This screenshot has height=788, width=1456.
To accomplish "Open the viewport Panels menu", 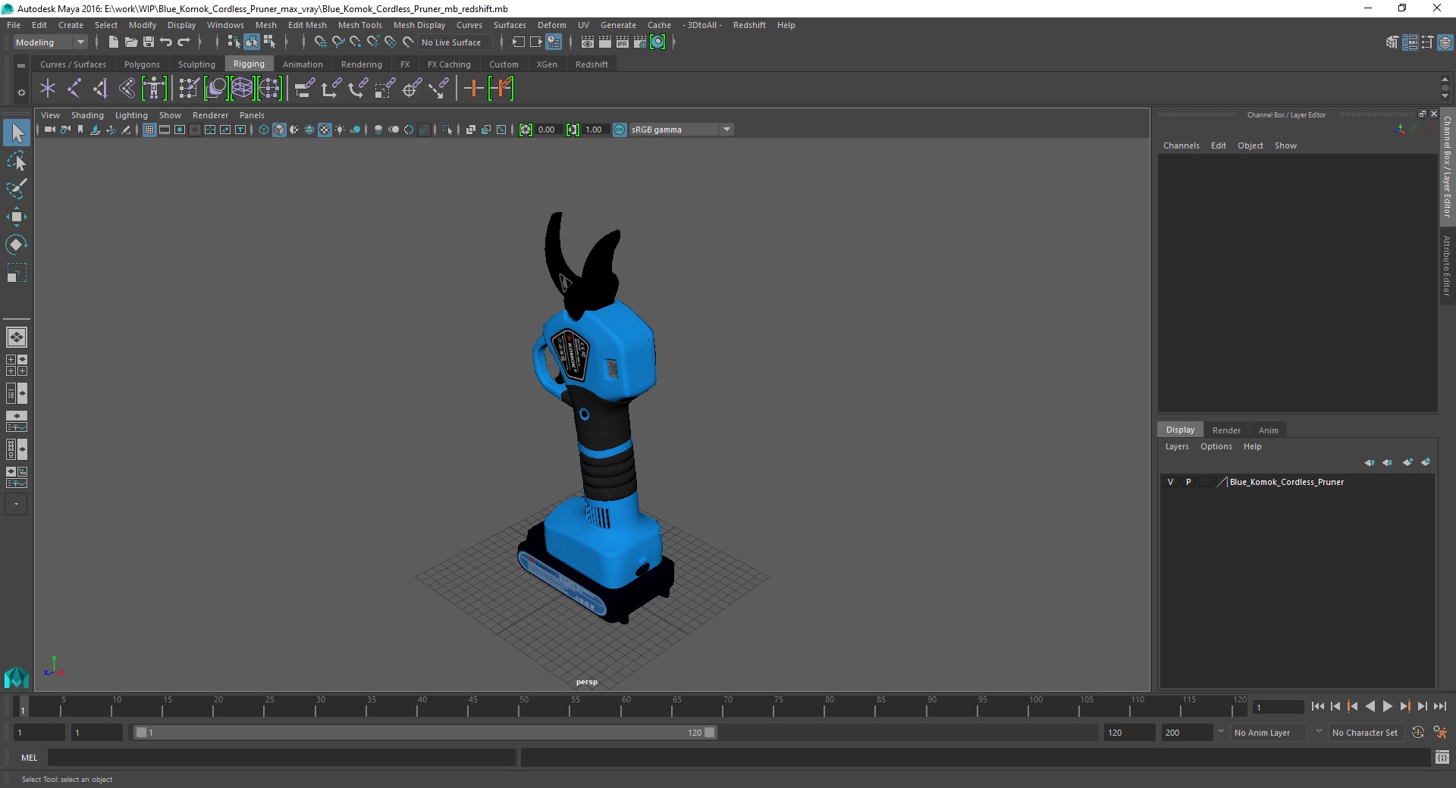I will (x=252, y=115).
